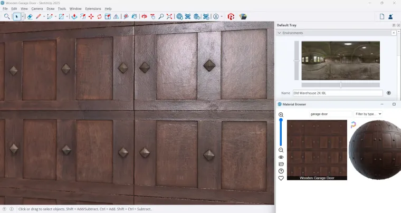Add material to favorites with heart icon
Screen dimensions: 401x213
[x=281, y=178]
